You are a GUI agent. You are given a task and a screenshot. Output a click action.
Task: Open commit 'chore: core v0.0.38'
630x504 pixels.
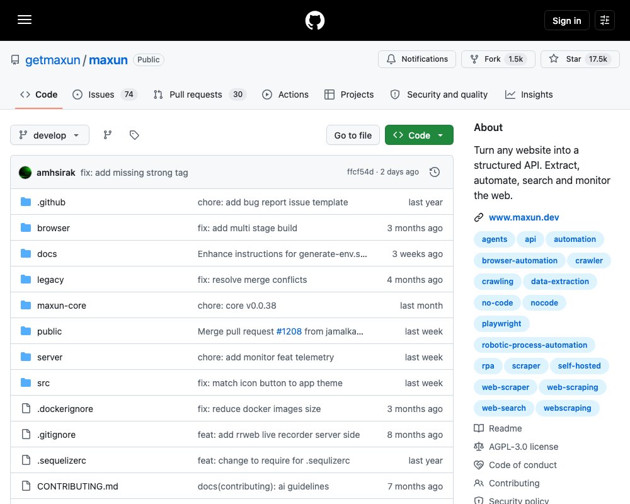(237, 306)
